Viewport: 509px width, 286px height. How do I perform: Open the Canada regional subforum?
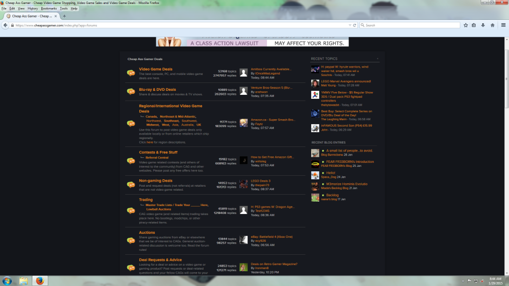[151, 116]
